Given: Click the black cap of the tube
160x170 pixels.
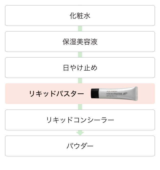Looking at the screenshot, I should click(95, 93).
